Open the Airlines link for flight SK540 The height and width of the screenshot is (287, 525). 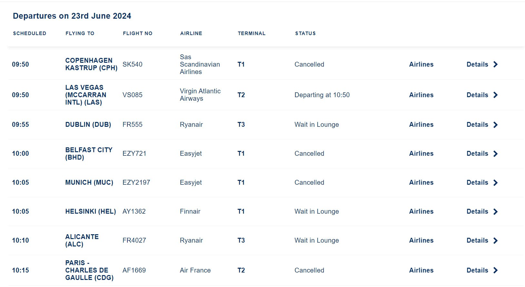(421, 64)
